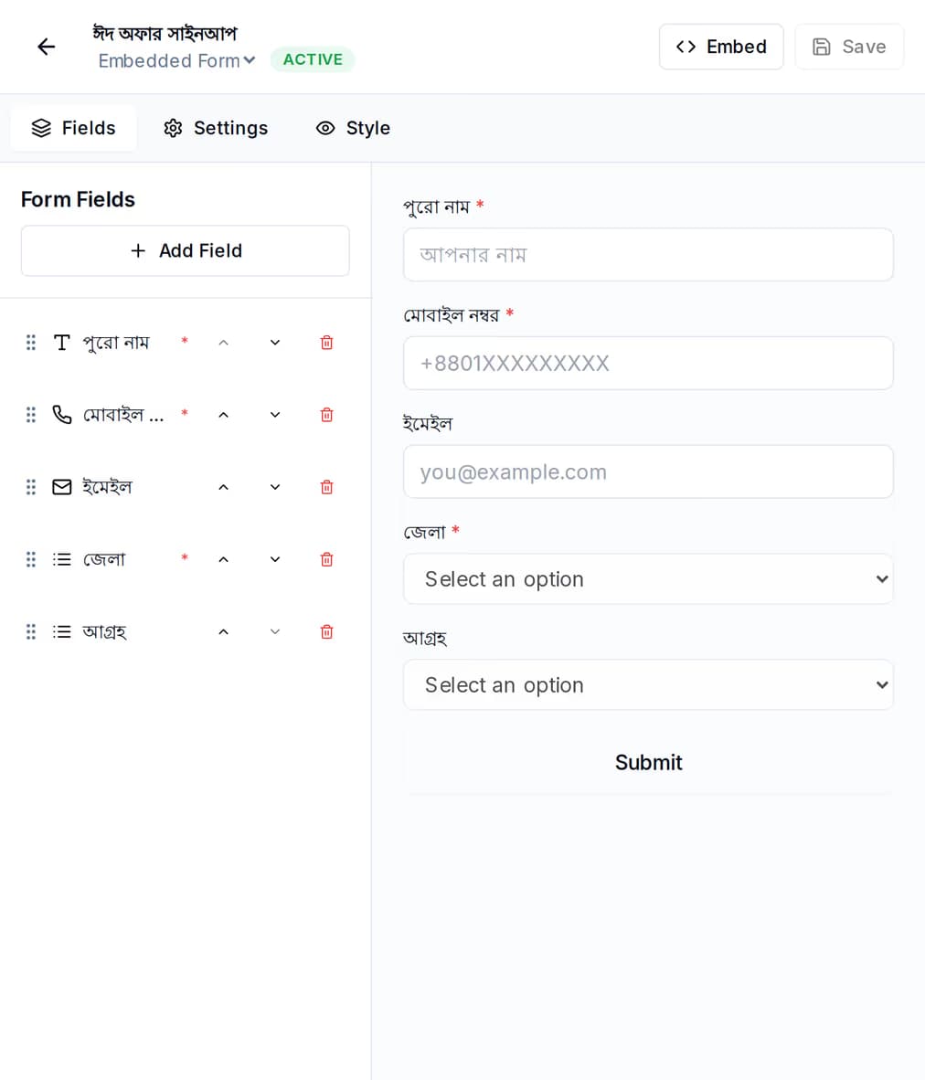Move পুরো নাম field up
Screen dimensions: 925x1080
223,343
